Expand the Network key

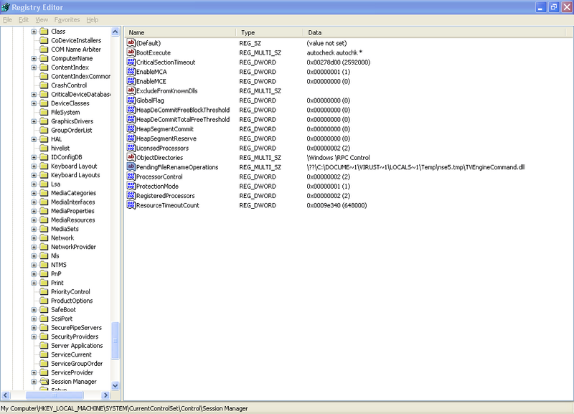click(34, 238)
